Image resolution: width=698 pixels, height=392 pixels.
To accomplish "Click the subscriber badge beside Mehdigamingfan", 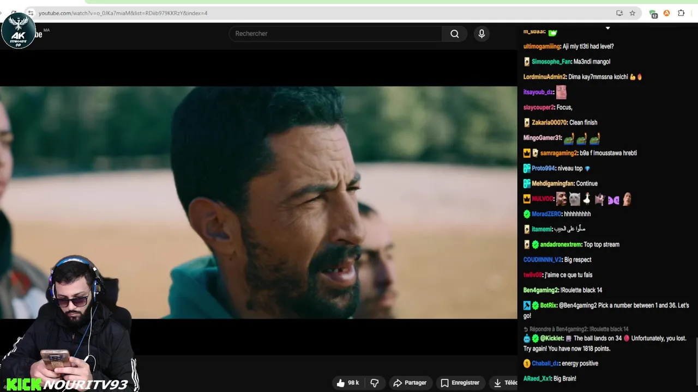I will click(527, 183).
